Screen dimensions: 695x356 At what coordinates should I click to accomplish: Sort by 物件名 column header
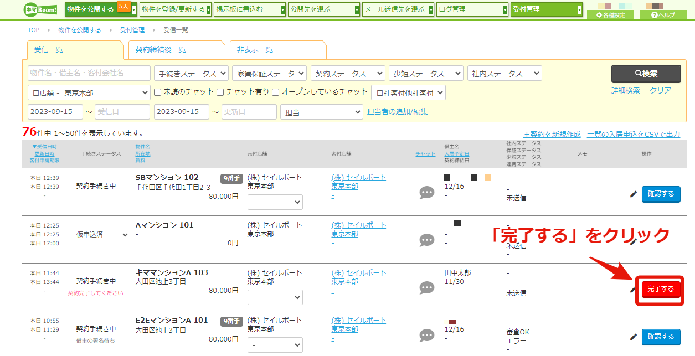pos(143,146)
